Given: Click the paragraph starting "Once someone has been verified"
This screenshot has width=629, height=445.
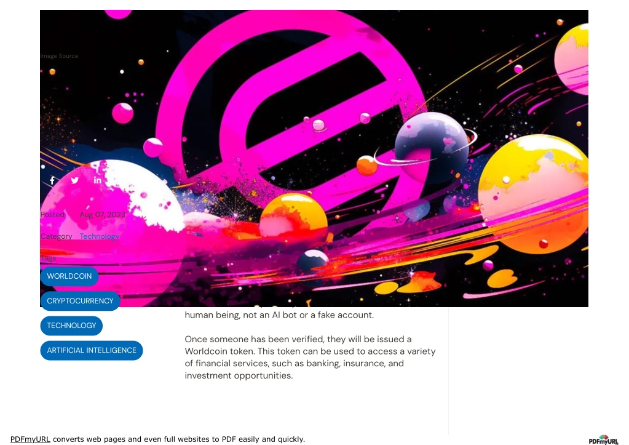Looking at the screenshot, I should coord(310,357).
